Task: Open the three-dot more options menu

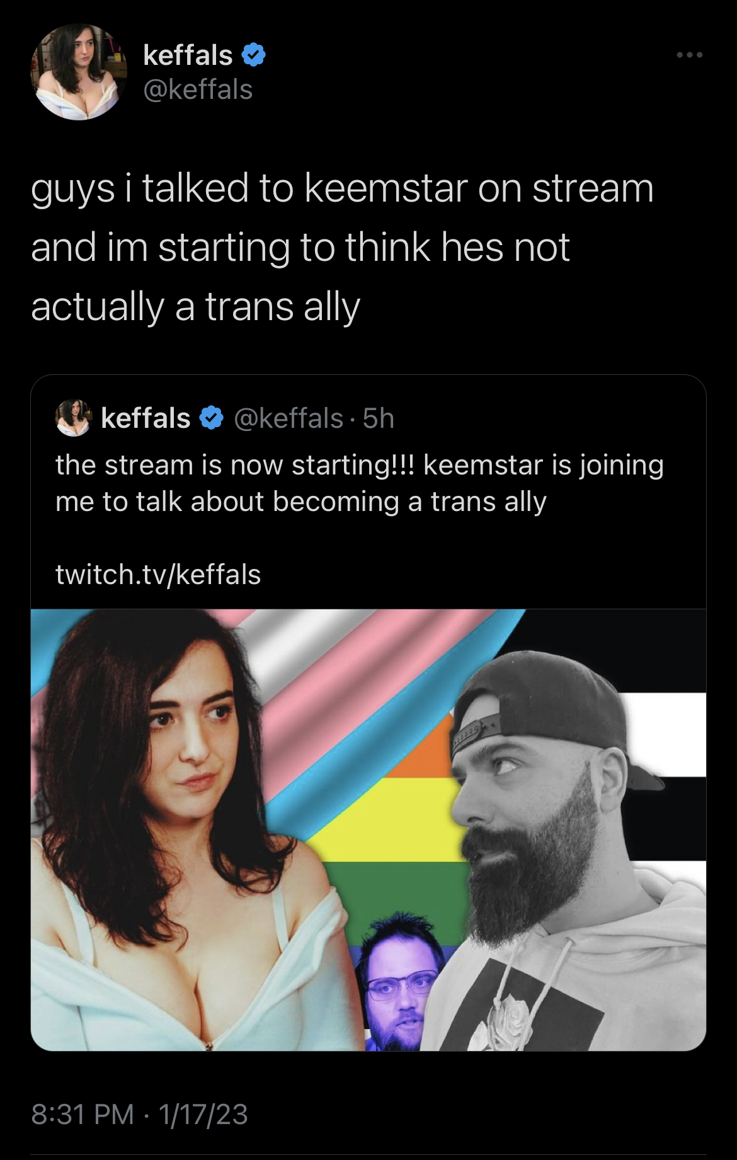Action: [690, 55]
